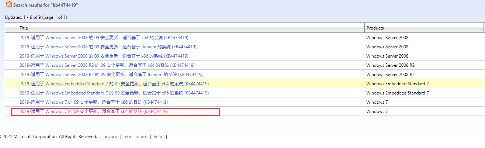Click the RSS feed icon beside search results

(x=8, y=5)
